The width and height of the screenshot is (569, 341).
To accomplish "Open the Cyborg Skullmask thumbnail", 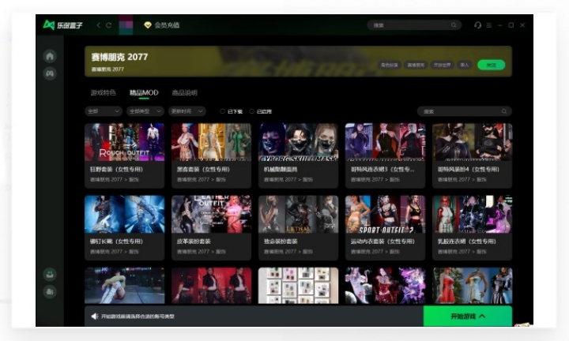I will tap(298, 142).
